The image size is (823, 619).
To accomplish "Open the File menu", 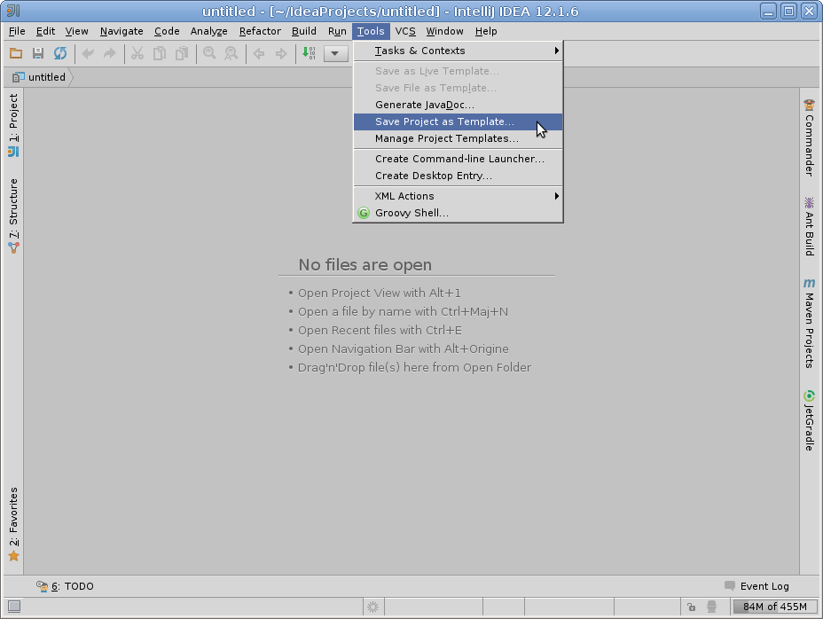I will coord(17,31).
